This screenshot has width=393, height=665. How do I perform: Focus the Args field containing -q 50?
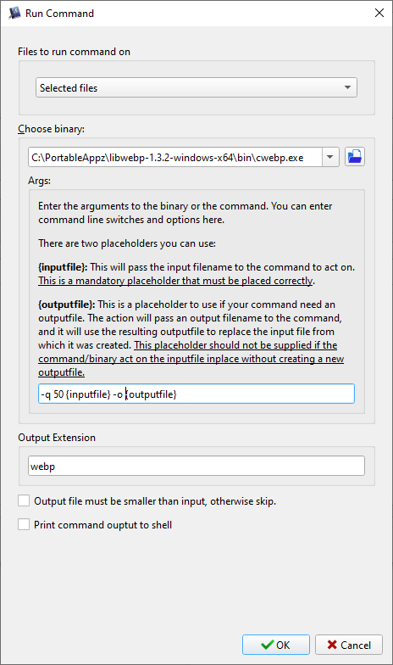[x=196, y=394]
